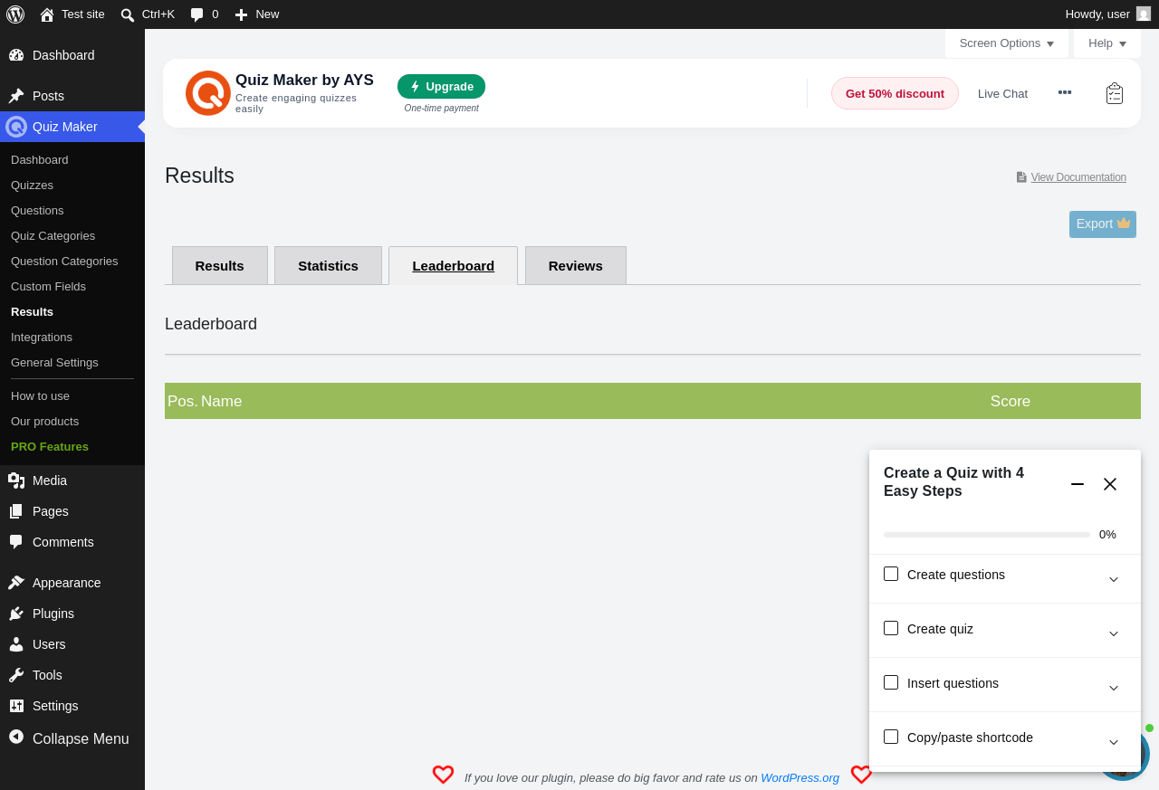This screenshot has height=790, width=1159.
Task: Click Howdy, user account text
Action: tap(1097, 14)
